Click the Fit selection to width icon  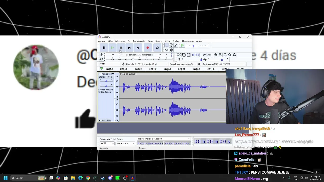225,55
